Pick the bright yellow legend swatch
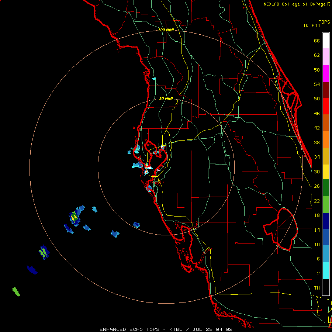Image resolution: width=332 pixels, height=332 pixels. 326,172
